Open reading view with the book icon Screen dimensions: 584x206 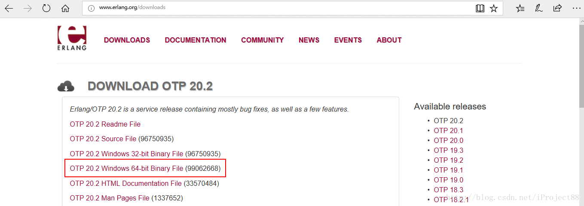coord(480,8)
